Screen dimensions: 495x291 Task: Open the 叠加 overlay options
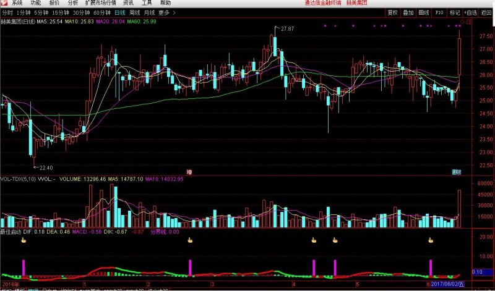(408, 12)
